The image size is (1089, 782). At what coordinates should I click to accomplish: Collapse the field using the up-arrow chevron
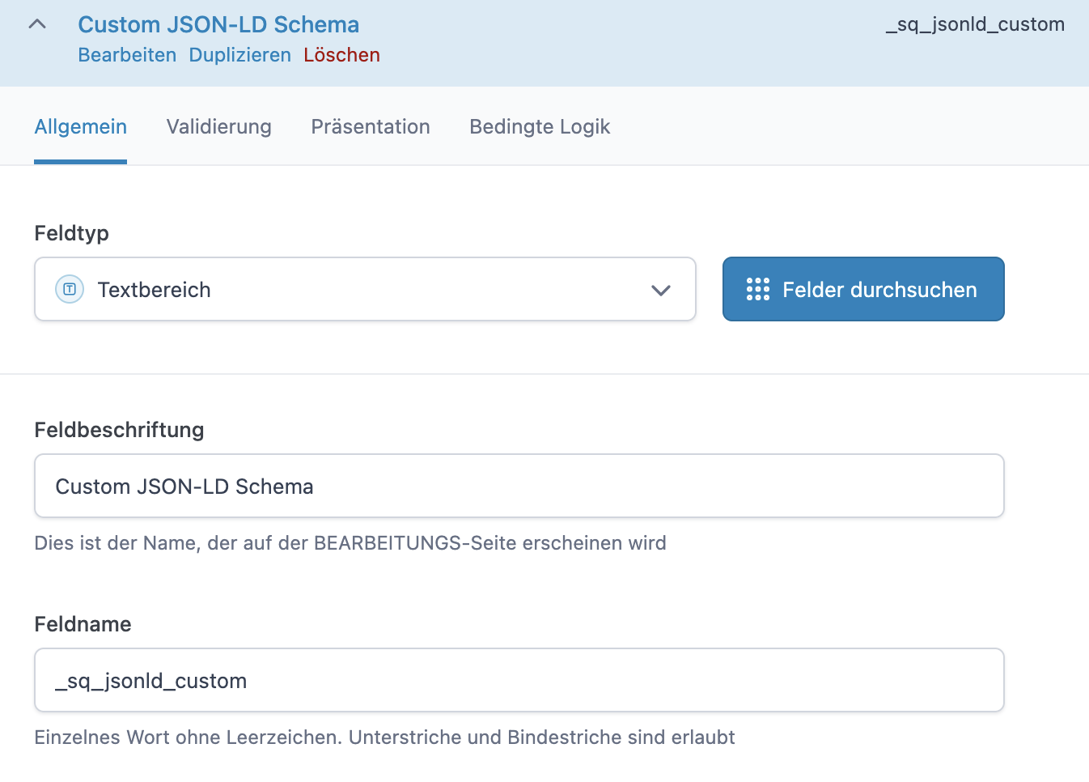(36, 24)
